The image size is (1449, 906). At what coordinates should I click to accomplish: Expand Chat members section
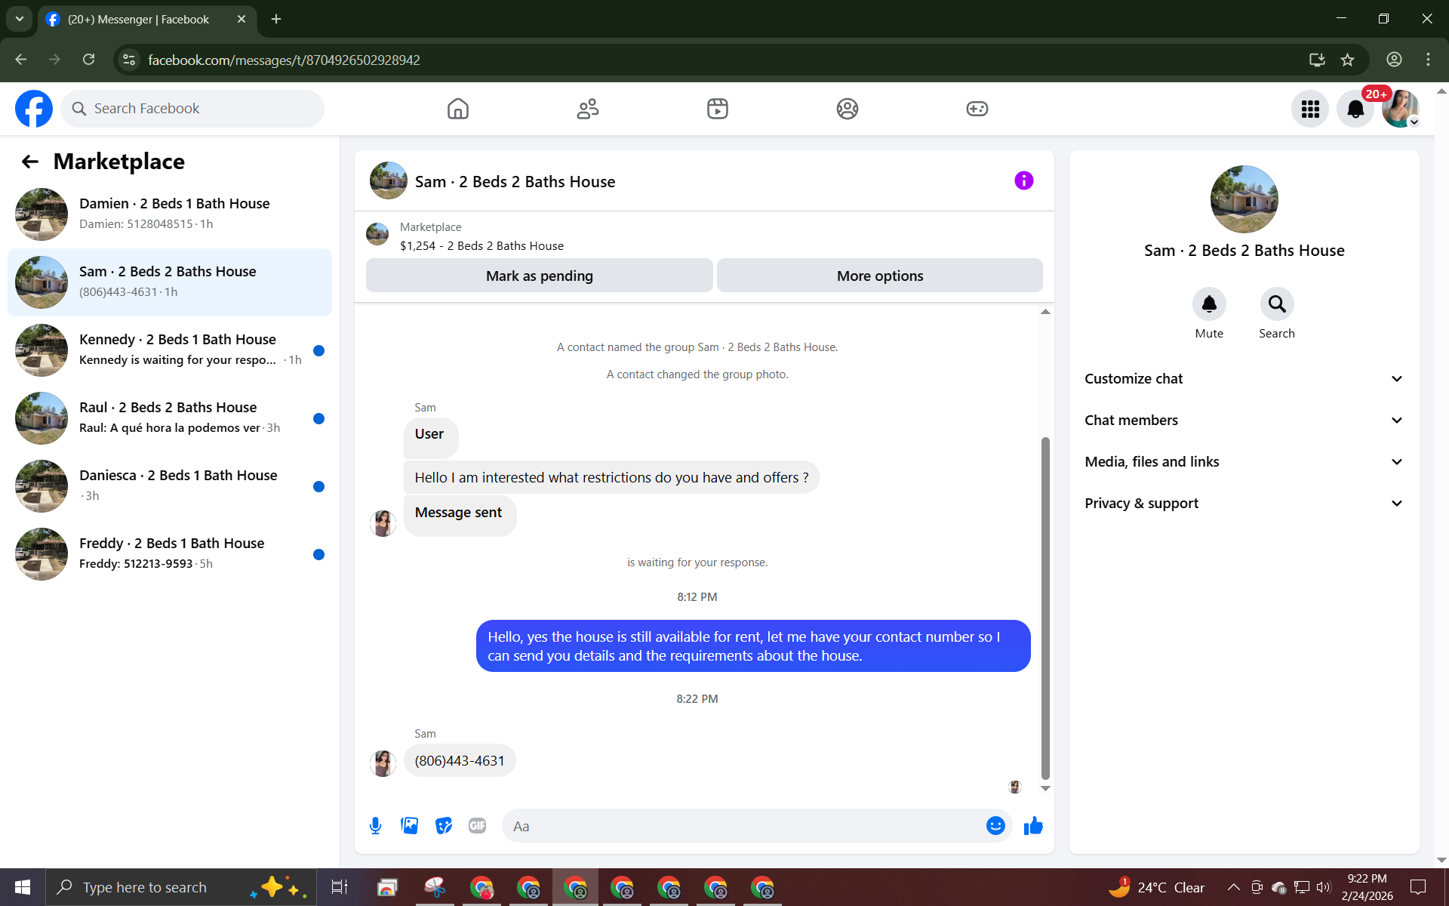tap(1244, 421)
